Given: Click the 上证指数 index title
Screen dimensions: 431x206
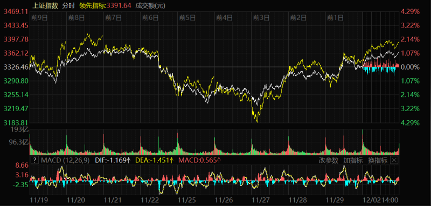Looking at the screenshot, I should click(x=45, y=5).
